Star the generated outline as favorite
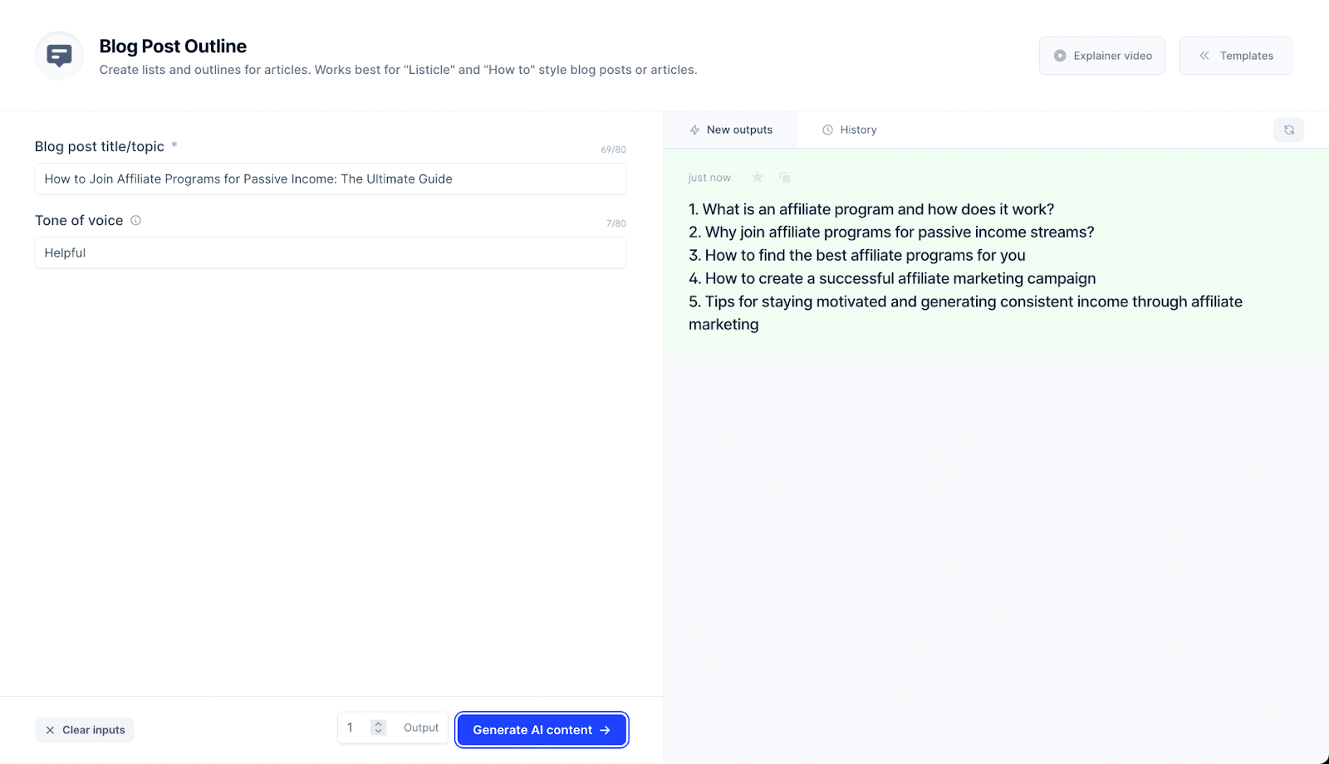The width and height of the screenshot is (1329, 764). 757,177
